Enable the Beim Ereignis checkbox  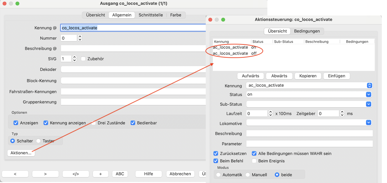coord(254,161)
